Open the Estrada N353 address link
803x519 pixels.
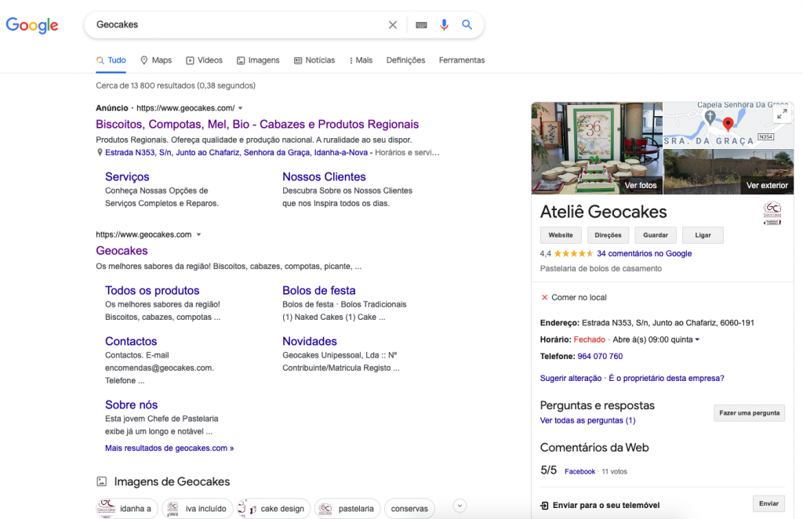click(x=236, y=153)
